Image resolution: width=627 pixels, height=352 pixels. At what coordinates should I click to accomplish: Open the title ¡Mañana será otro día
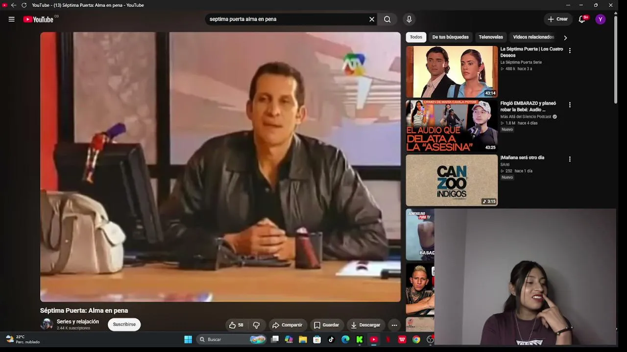pos(522,158)
